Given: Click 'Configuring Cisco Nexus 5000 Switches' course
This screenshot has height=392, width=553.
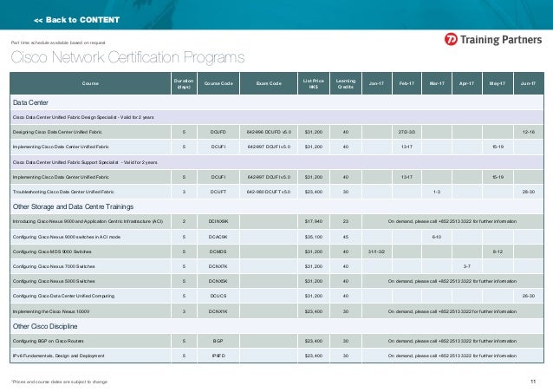Looking at the screenshot, I should coord(54,281).
